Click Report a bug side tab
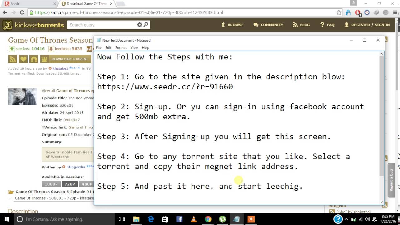This screenshot has width=400, height=225. tap(391, 180)
